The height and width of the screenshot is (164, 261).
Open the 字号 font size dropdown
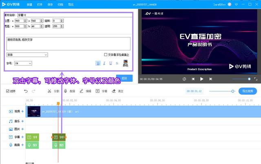[23, 63]
